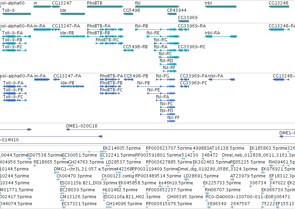The width and height of the screenshot is (295, 209).
Task: Open the GH06395.3prime EST label
Action: pos(185,197)
